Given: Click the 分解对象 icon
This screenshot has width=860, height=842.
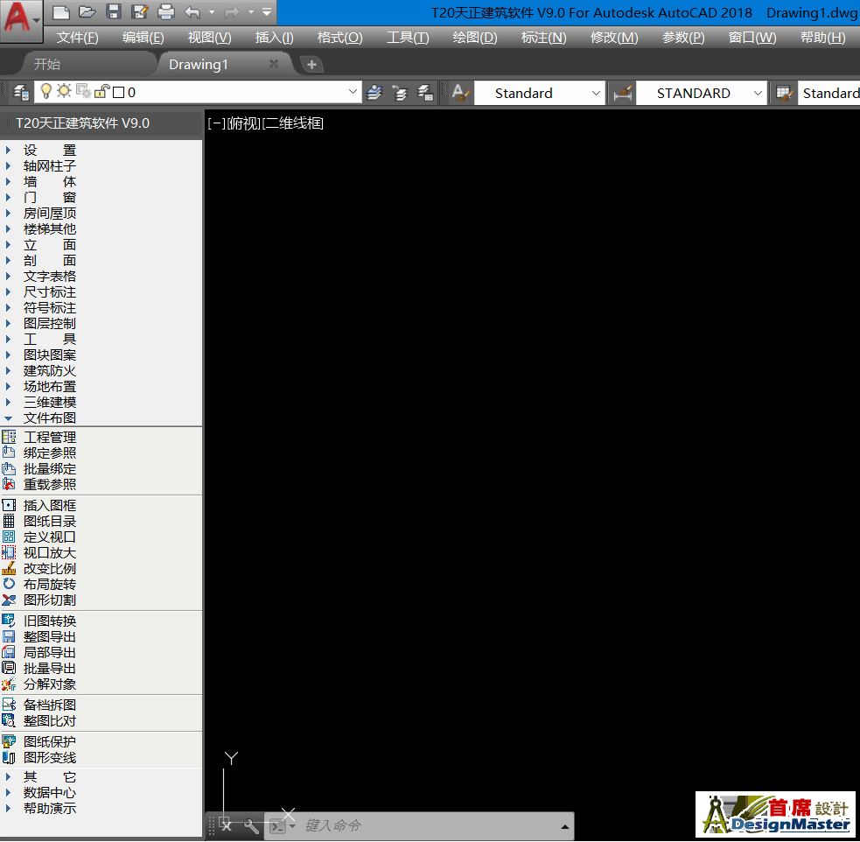Looking at the screenshot, I should (x=9, y=684).
